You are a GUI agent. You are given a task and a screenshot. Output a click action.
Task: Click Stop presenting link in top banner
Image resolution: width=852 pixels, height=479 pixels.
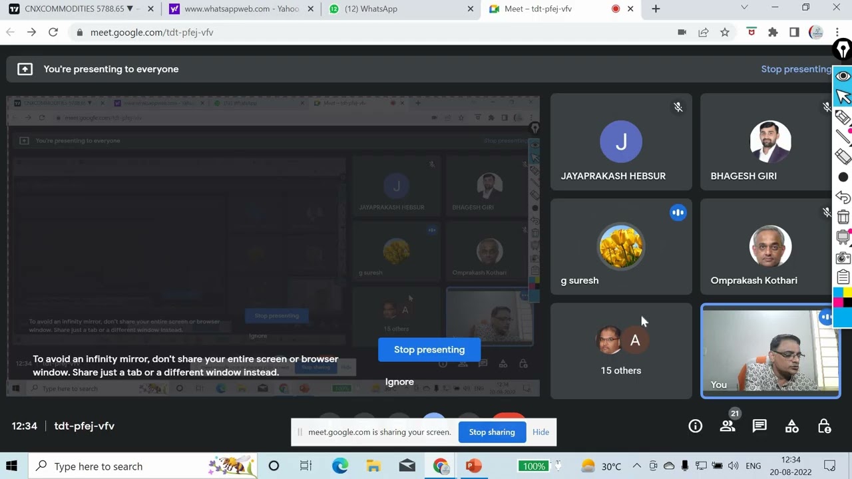pyautogui.click(x=797, y=69)
